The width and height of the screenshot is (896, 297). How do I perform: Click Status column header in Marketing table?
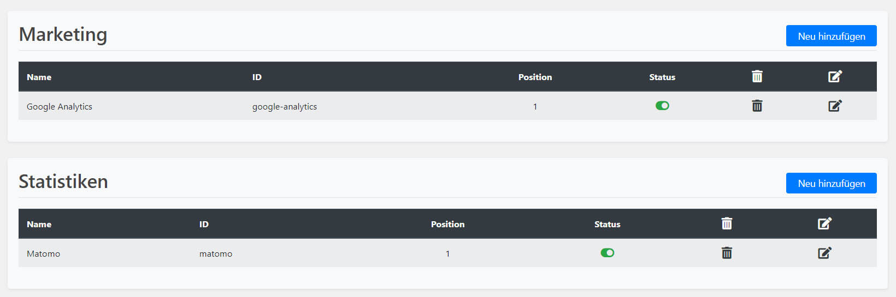point(662,77)
